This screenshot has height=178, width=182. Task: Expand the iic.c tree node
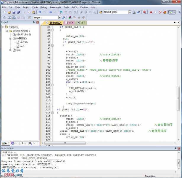point(11,50)
